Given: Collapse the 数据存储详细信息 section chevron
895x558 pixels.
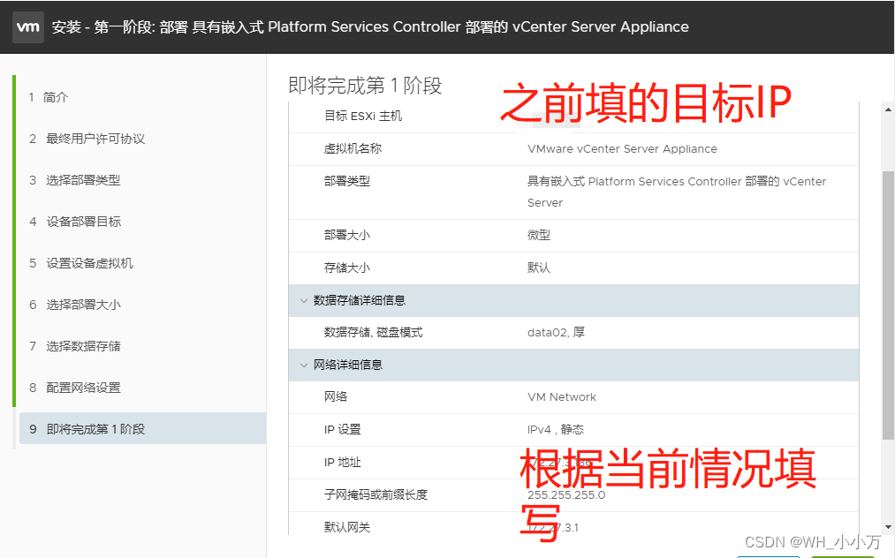Looking at the screenshot, I should (x=304, y=301).
